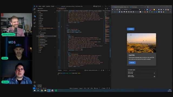Open the browser profile avatar
Screen dimensions: 173x97
pos(168,10)
